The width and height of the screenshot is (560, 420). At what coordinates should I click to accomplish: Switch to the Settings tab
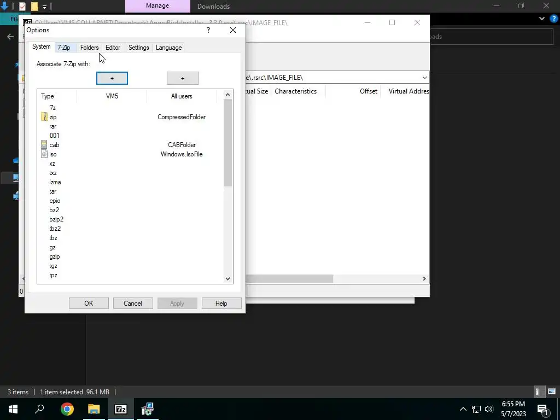pos(138,48)
